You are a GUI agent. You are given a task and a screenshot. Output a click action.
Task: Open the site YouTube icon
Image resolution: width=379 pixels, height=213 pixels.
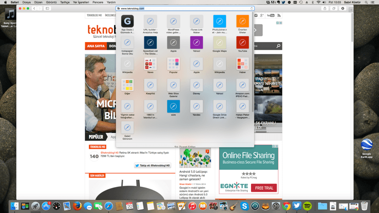tap(271, 16)
